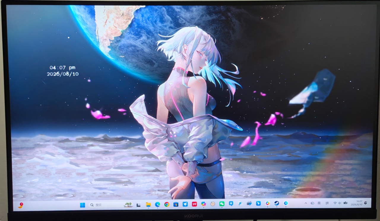Open the cloud sync tray icon

coord(312,203)
